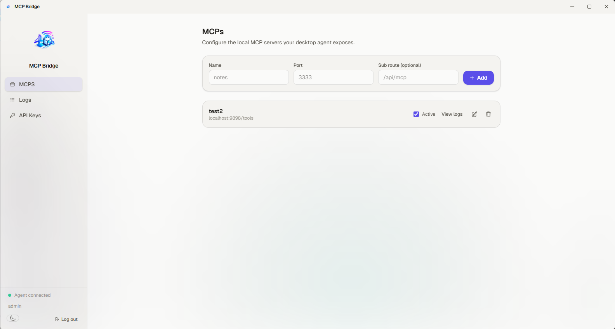The image size is (615, 329).
Task: Close the MCP Bridge window
Action: [606, 7]
